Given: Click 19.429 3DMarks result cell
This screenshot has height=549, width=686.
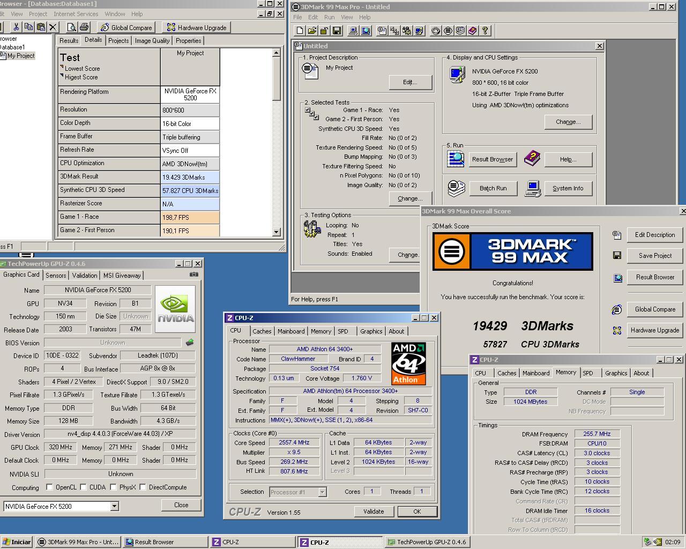Looking at the screenshot, I should click(x=190, y=177).
